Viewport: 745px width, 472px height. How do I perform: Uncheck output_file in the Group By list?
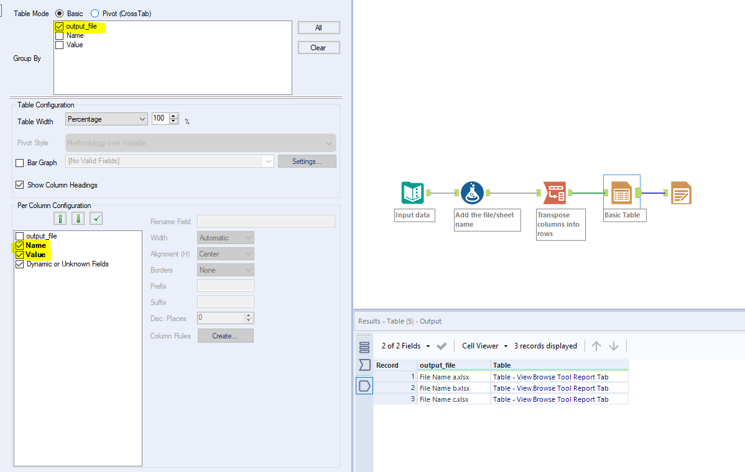59,26
